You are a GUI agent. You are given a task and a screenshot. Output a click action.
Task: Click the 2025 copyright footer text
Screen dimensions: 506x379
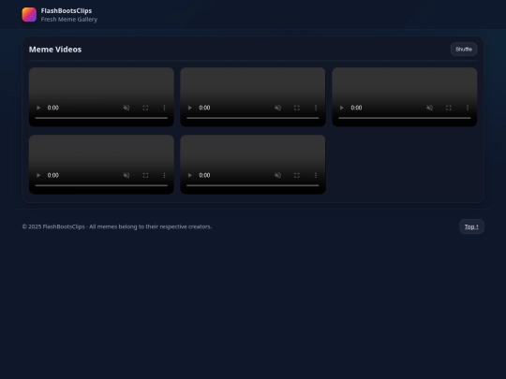point(117,226)
